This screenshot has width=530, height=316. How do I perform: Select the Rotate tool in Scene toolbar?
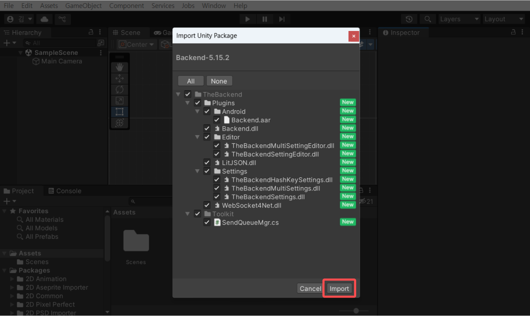(x=119, y=90)
